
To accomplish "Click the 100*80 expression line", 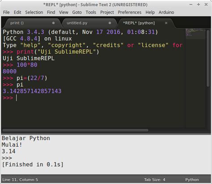I will click(x=20, y=65).
